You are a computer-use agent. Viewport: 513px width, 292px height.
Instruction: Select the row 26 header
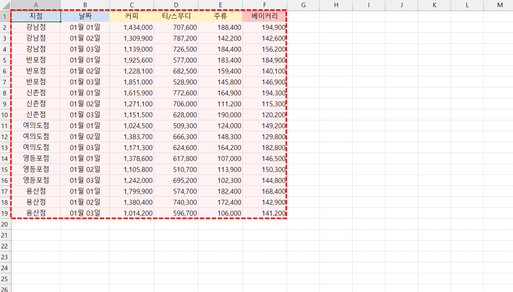[5, 289]
